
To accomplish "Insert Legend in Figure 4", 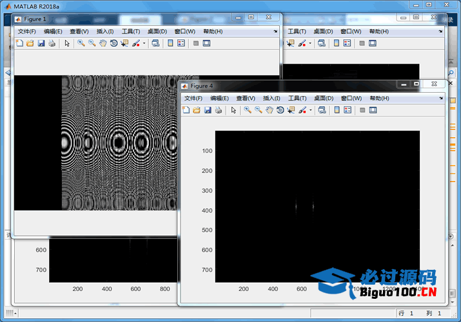I will tap(348, 110).
